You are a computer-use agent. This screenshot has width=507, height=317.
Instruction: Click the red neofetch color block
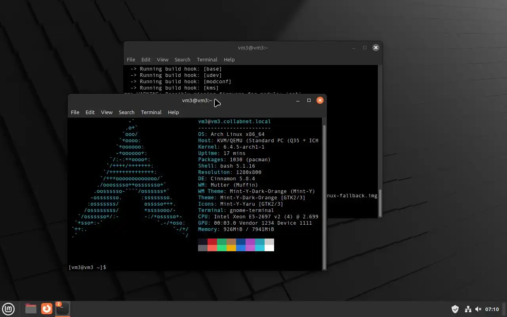pyautogui.click(x=212, y=242)
